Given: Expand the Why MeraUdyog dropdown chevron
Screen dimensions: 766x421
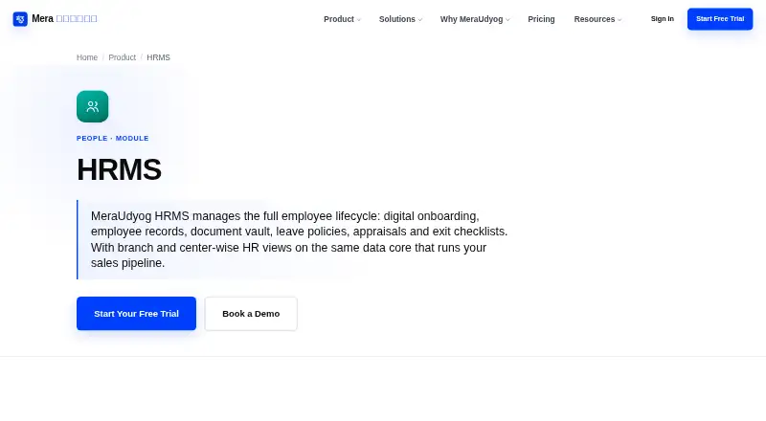Looking at the screenshot, I should pos(507,20).
